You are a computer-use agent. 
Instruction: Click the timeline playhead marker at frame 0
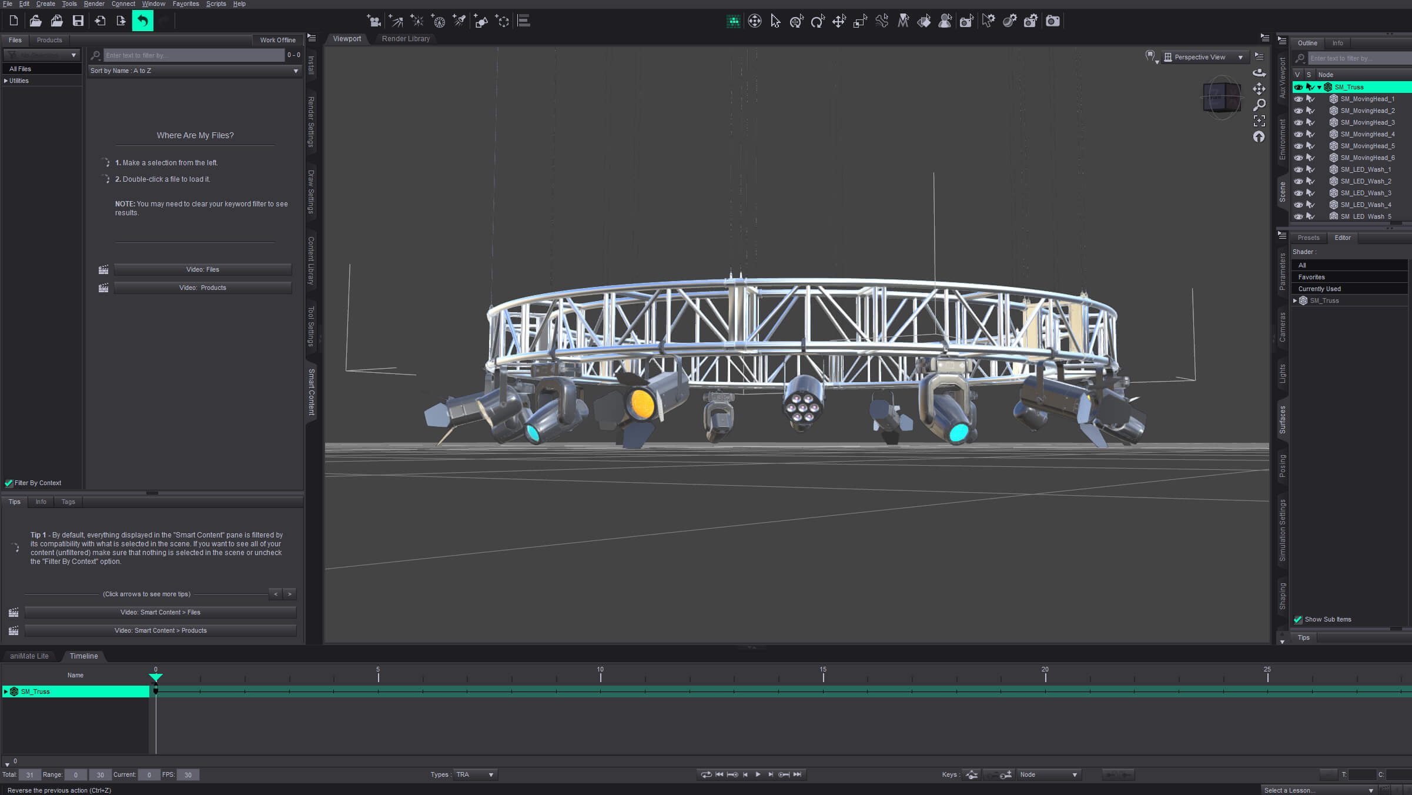coord(155,677)
